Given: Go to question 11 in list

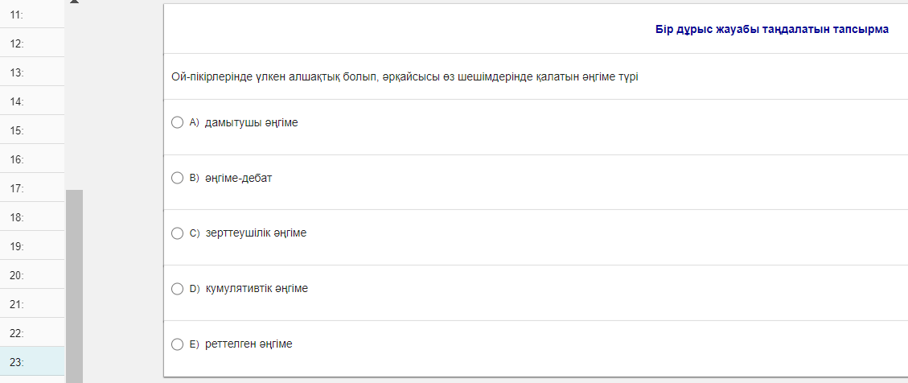Looking at the screenshot, I should tap(32, 14).
